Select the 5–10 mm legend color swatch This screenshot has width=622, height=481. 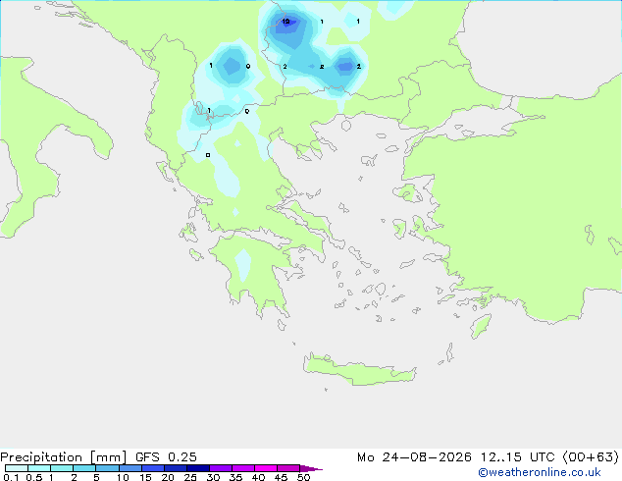click(107, 468)
